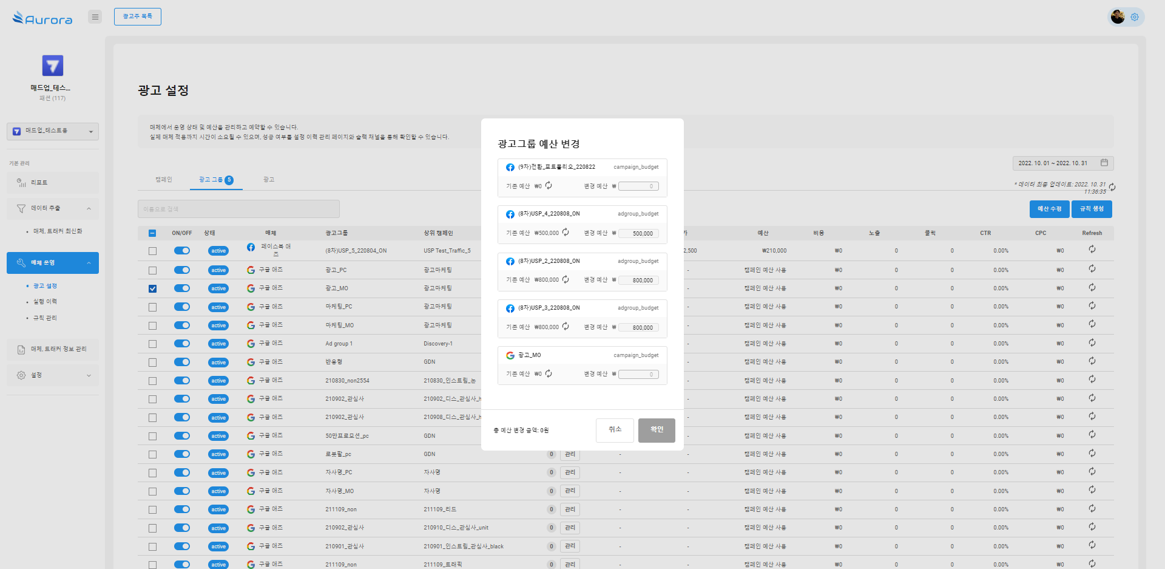Click the 취소 button in budget dialog
Screen dimensions: 1165x569
tap(615, 430)
